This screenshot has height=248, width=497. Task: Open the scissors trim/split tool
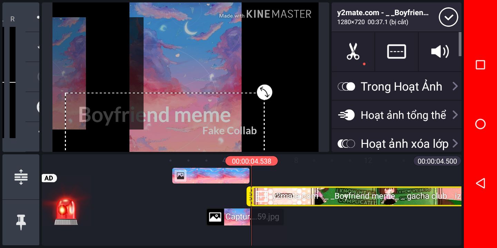(x=353, y=52)
